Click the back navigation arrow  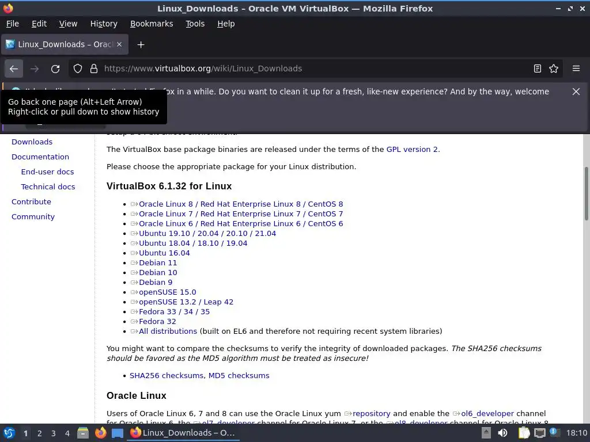[14, 69]
